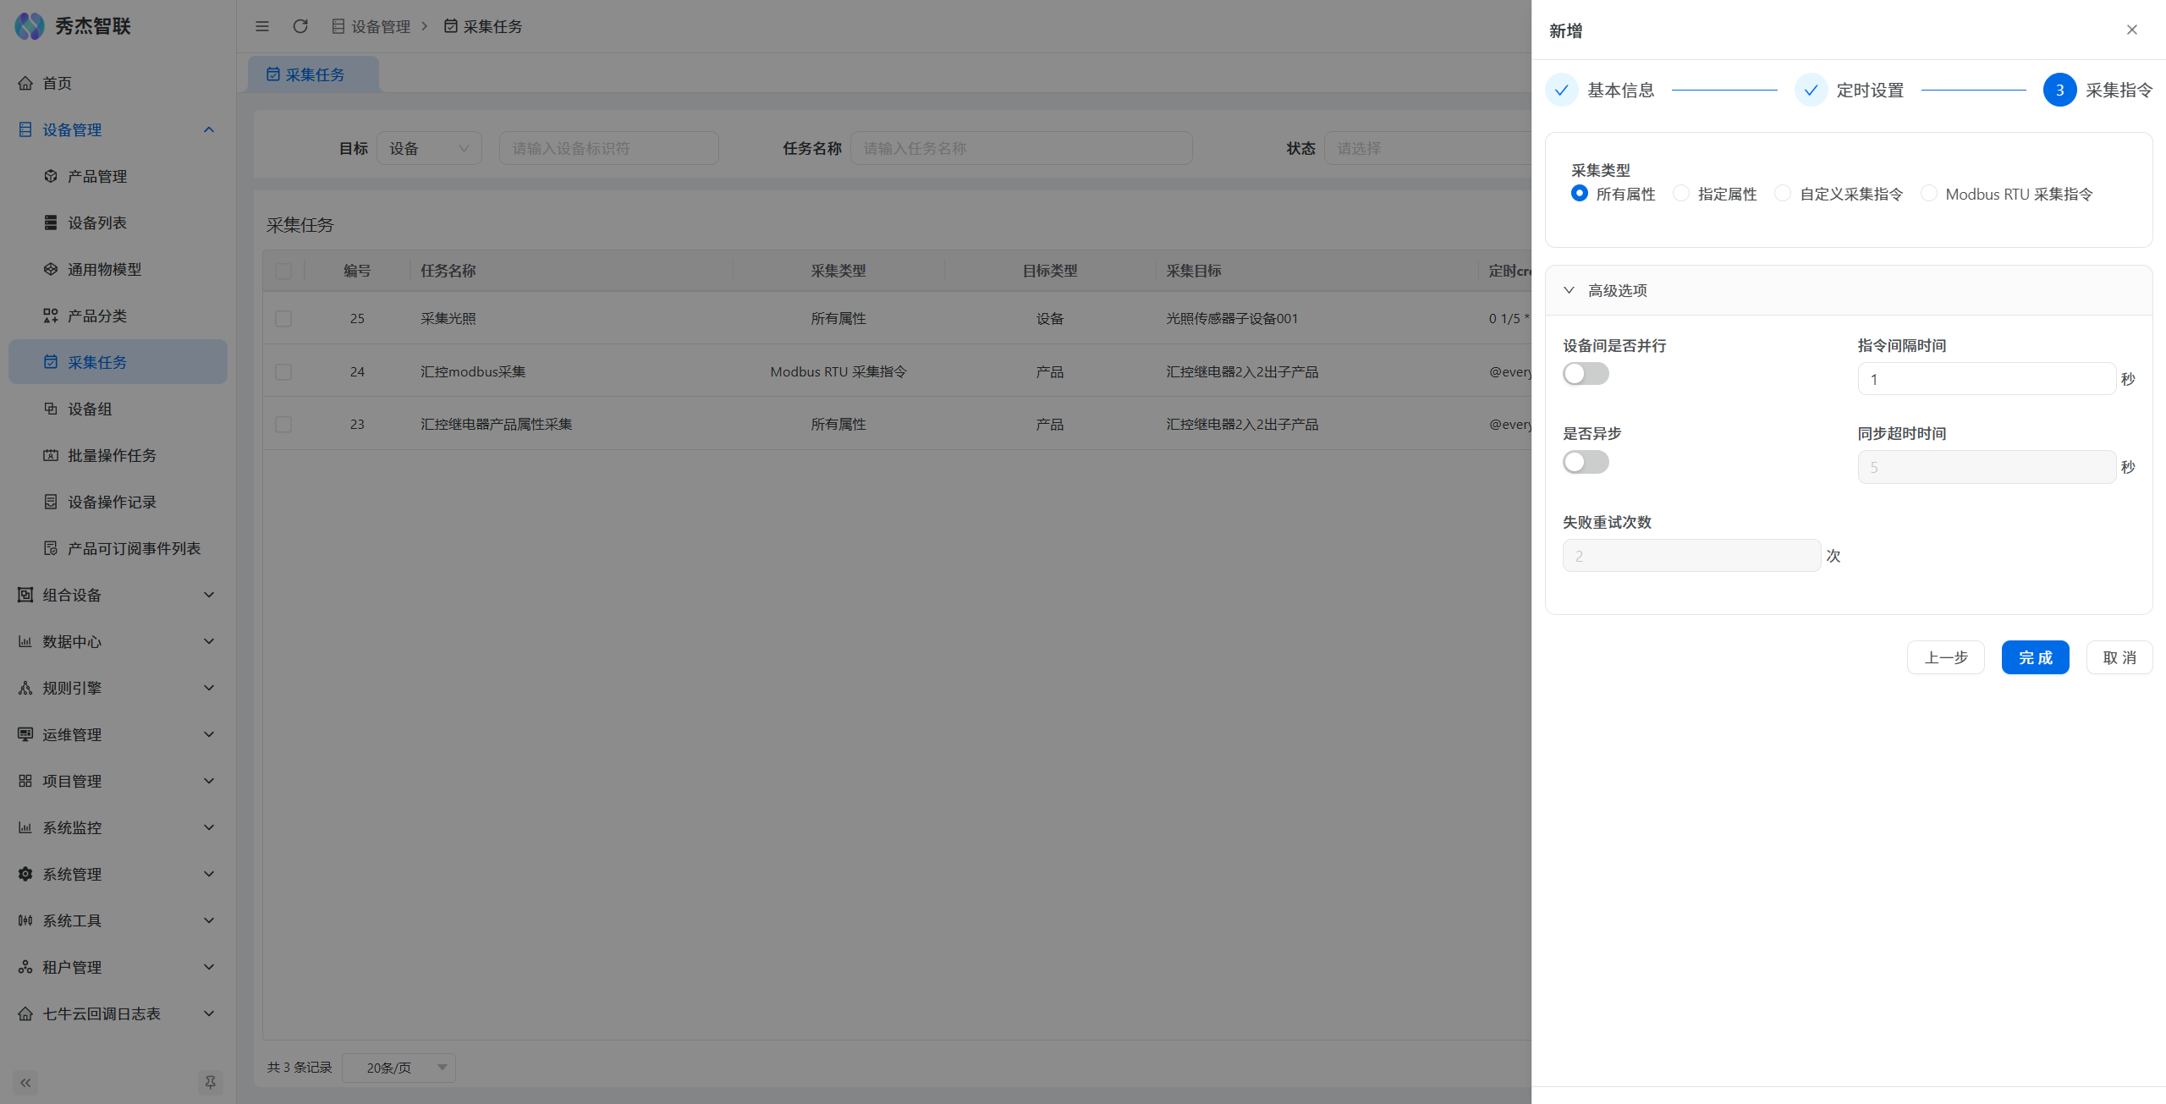This screenshot has height=1104, width=2166.
Task: Open the 20条/页 page size dropdown
Action: tap(399, 1068)
